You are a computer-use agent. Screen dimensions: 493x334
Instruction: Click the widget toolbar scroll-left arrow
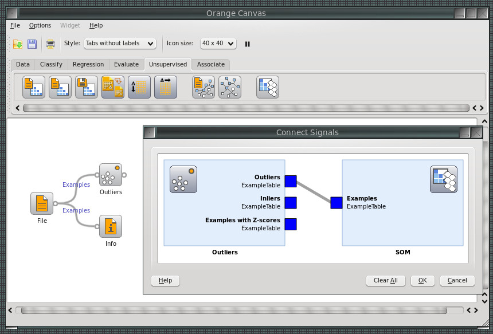18,108
